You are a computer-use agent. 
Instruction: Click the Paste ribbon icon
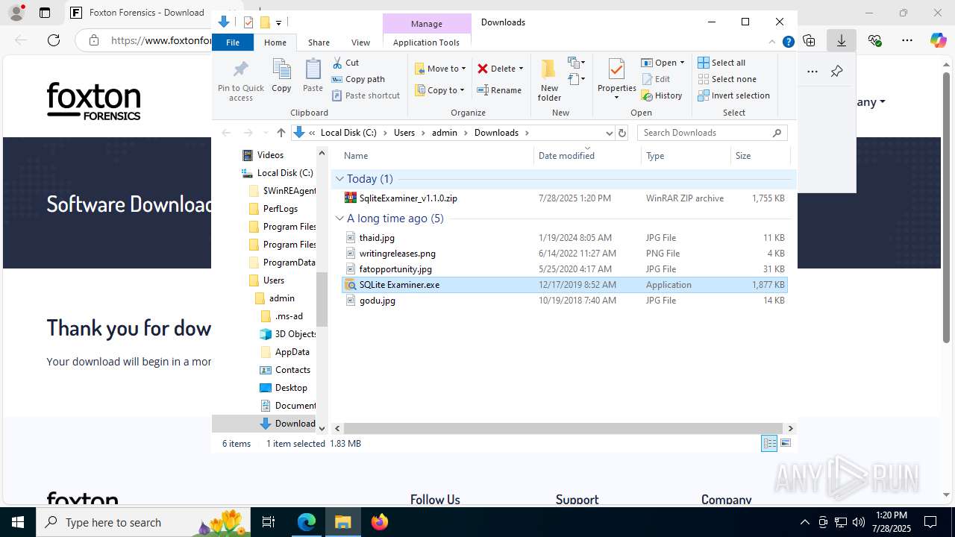(313, 76)
